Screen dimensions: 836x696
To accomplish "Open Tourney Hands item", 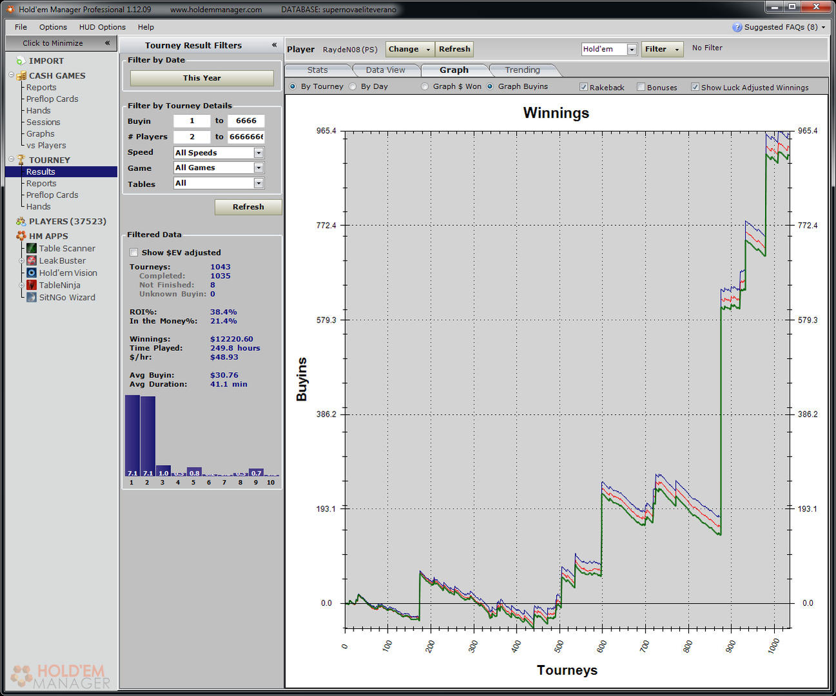I will click(x=38, y=206).
